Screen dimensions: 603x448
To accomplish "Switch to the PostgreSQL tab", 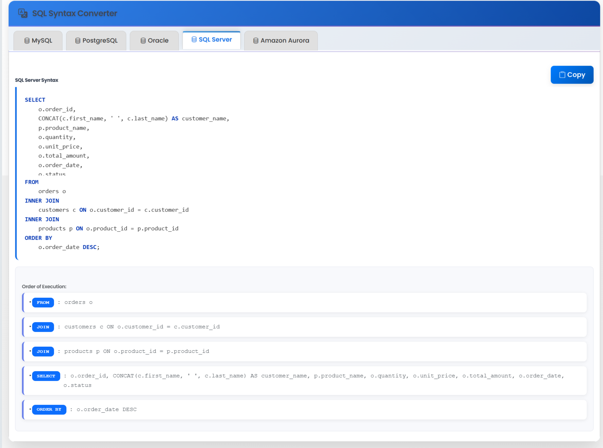I will point(96,41).
